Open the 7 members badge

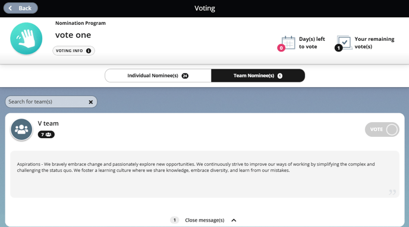(x=46, y=135)
